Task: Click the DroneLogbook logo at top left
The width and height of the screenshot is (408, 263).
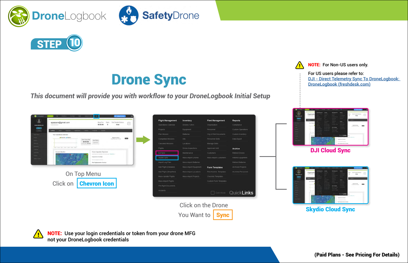Action: [57, 16]
